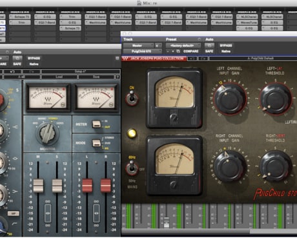Open the insert position 'a' dropdown
This screenshot has height=245, width=297.
pyautogui.click(x=158, y=45)
